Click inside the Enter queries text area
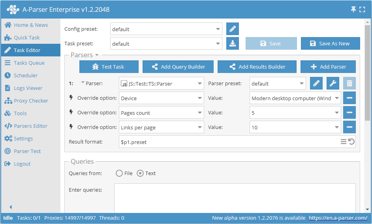 coord(235,197)
